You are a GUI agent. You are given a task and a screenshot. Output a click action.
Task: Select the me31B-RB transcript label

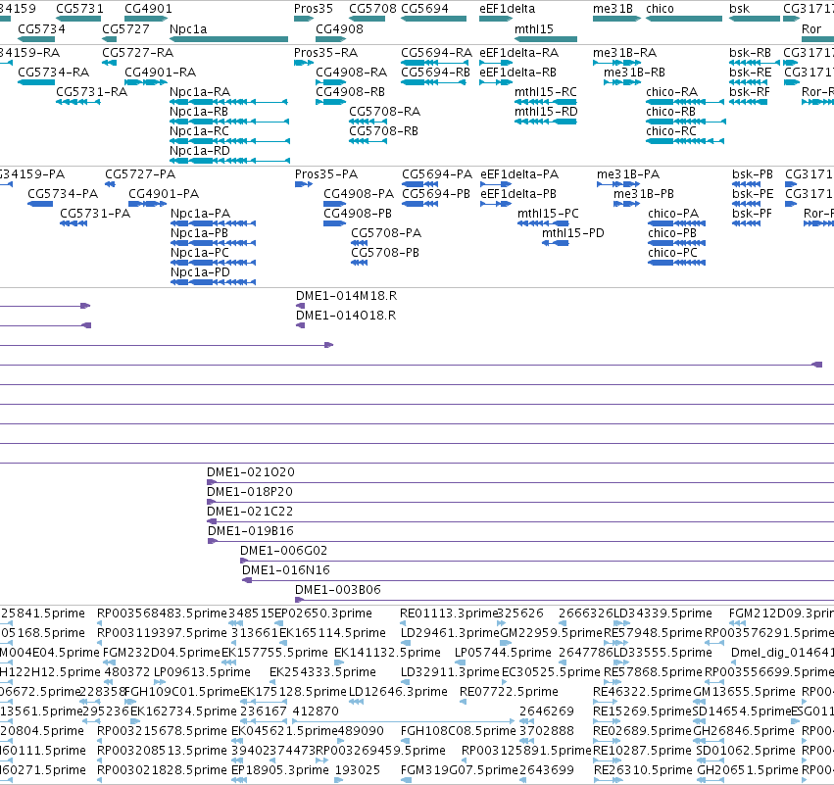(x=634, y=73)
